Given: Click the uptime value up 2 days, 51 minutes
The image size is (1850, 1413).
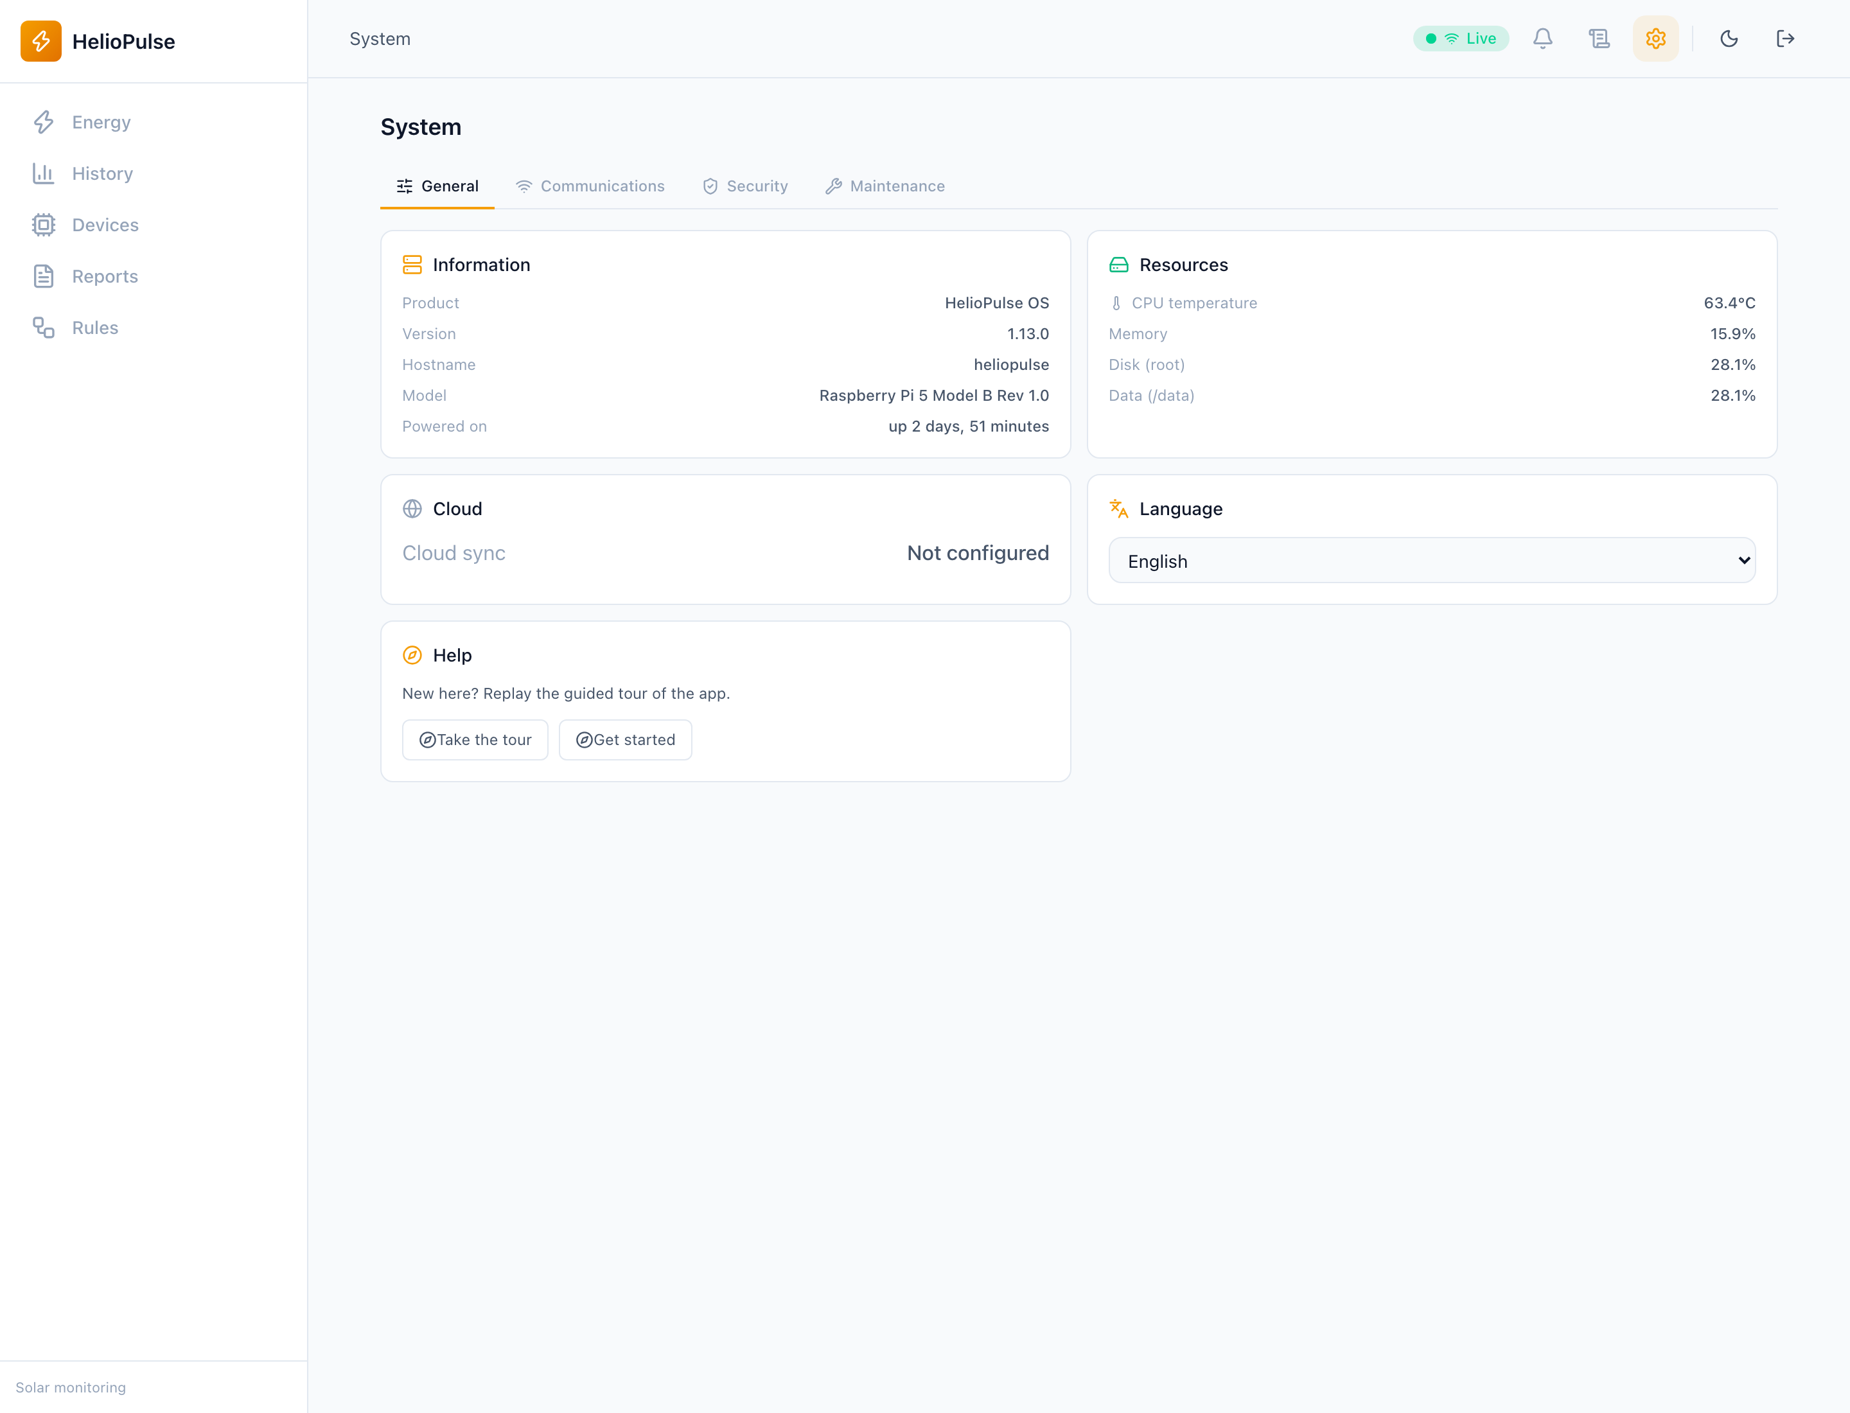Looking at the screenshot, I should 968,426.
